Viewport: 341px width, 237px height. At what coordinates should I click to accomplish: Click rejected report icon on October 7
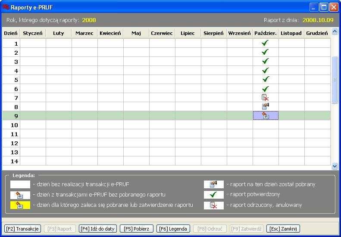[265, 97]
